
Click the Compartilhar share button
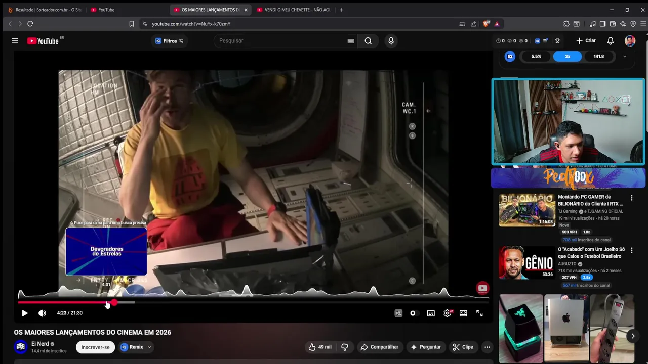[x=379, y=347]
